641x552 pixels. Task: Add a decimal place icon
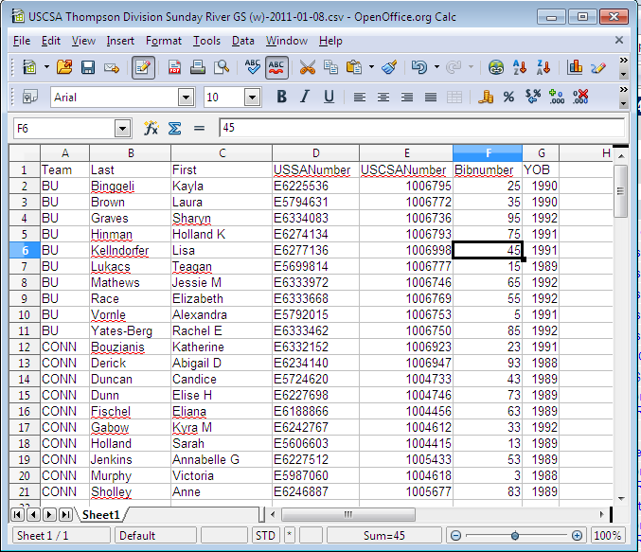pyautogui.click(x=557, y=97)
